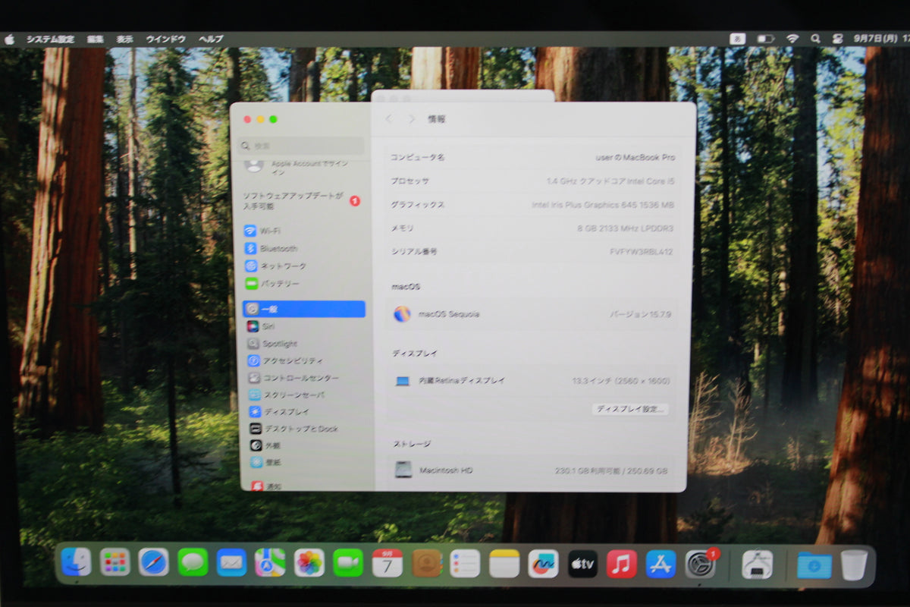910x607 pixels.
Task: Open Contacts from the Dock
Action: (426, 563)
